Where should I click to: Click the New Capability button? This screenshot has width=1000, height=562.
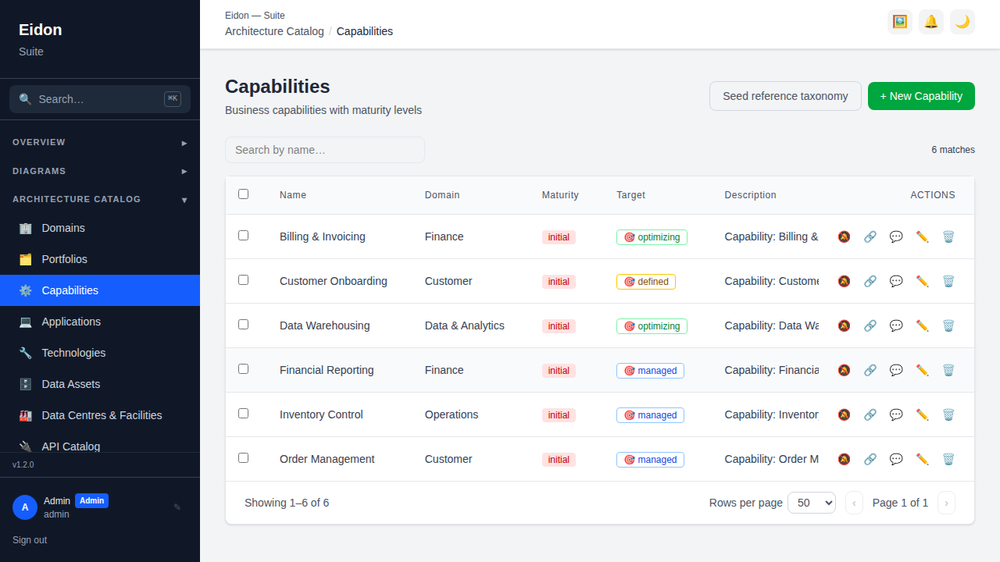[x=921, y=96]
